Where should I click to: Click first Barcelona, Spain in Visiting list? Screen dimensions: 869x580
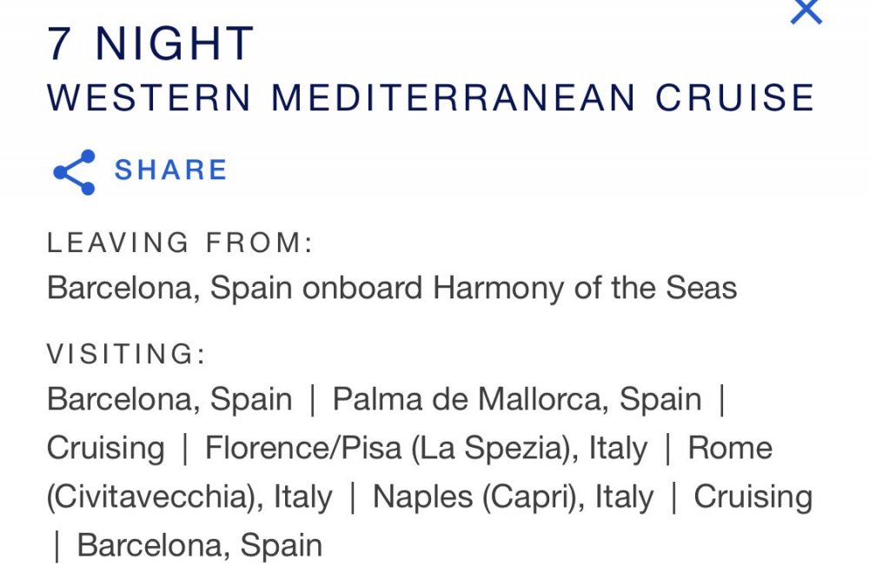tap(169, 399)
